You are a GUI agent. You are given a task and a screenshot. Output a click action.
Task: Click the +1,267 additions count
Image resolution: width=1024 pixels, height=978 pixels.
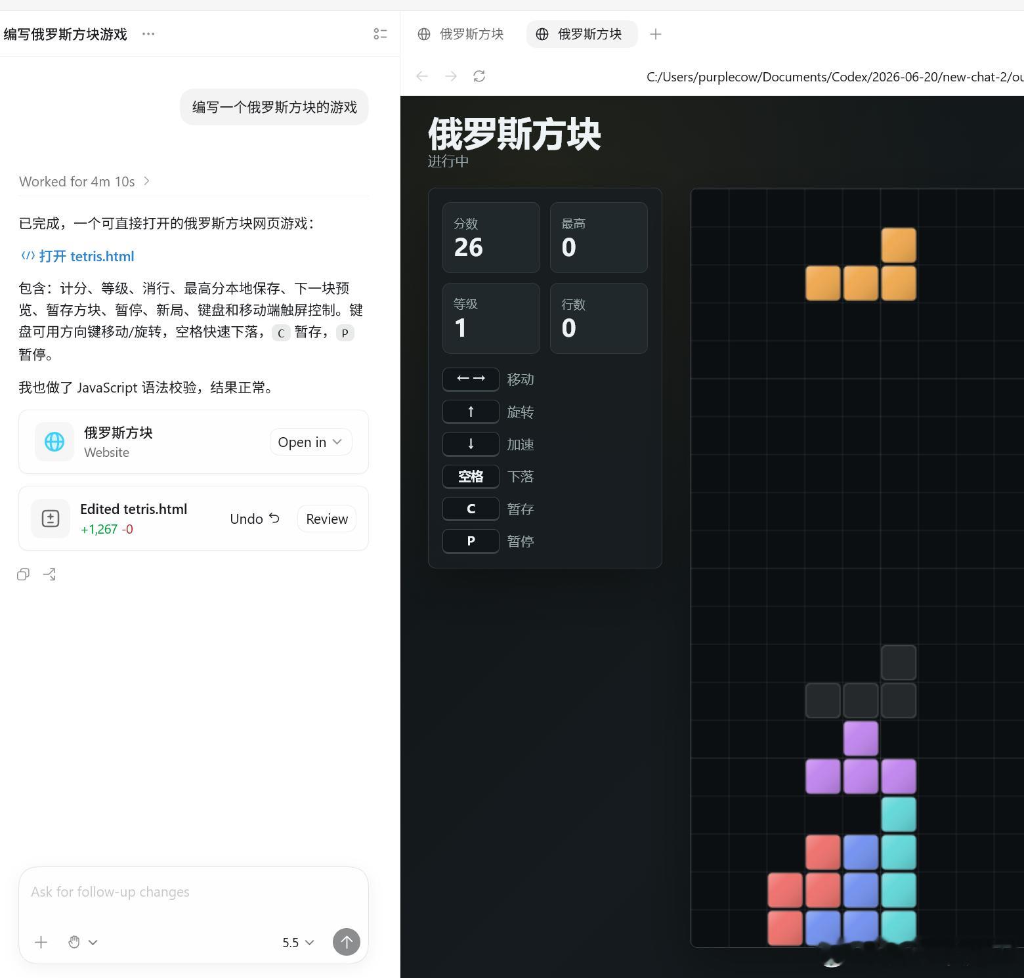pyautogui.click(x=99, y=529)
